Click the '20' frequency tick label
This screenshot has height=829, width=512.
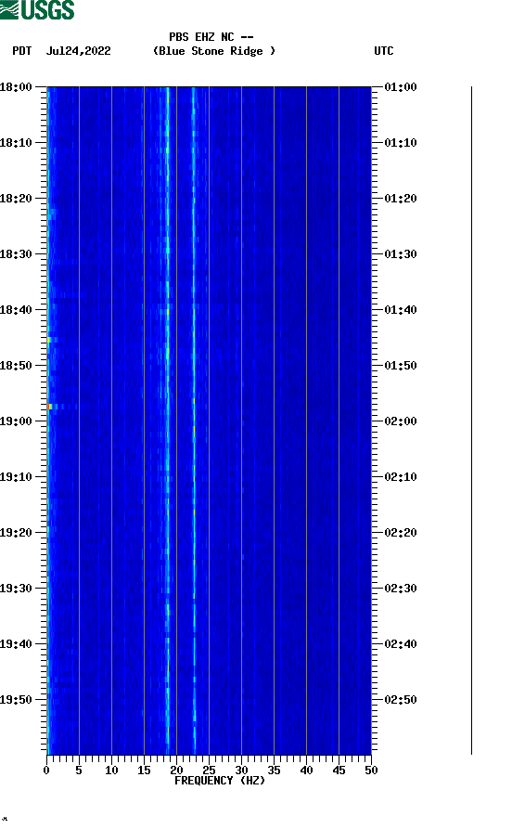176,771
